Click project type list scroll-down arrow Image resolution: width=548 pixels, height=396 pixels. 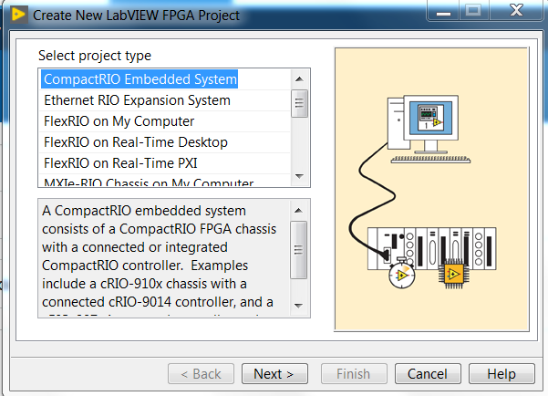pos(299,176)
